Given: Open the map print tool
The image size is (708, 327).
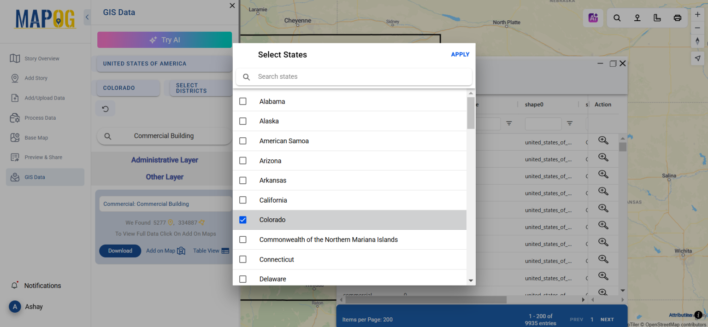Looking at the screenshot, I should click(677, 18).
